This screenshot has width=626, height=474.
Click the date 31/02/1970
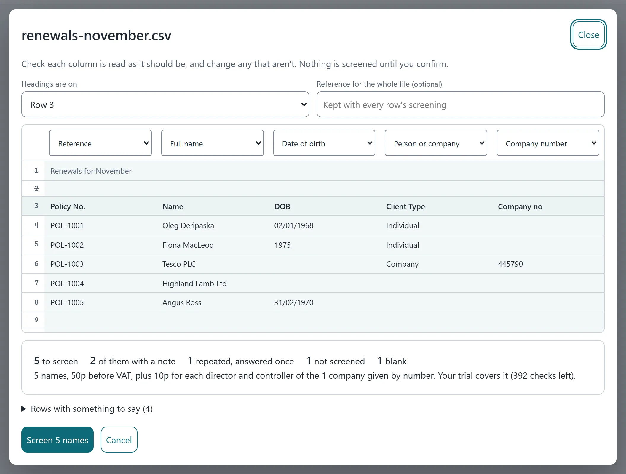294,302
